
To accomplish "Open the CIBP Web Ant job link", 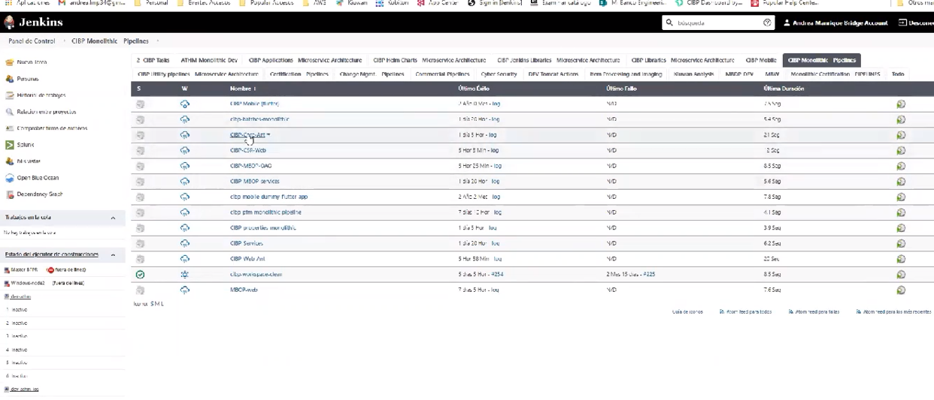I will click(247, 259).
